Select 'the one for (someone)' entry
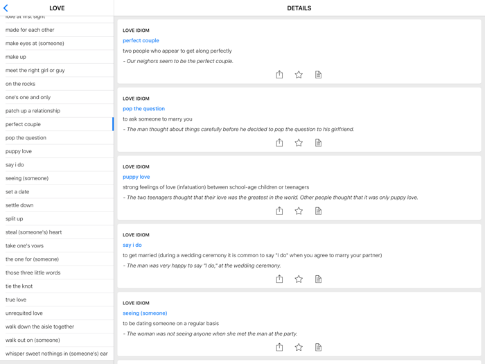Viewport: 485px width, 364px height. pos(57,259)
